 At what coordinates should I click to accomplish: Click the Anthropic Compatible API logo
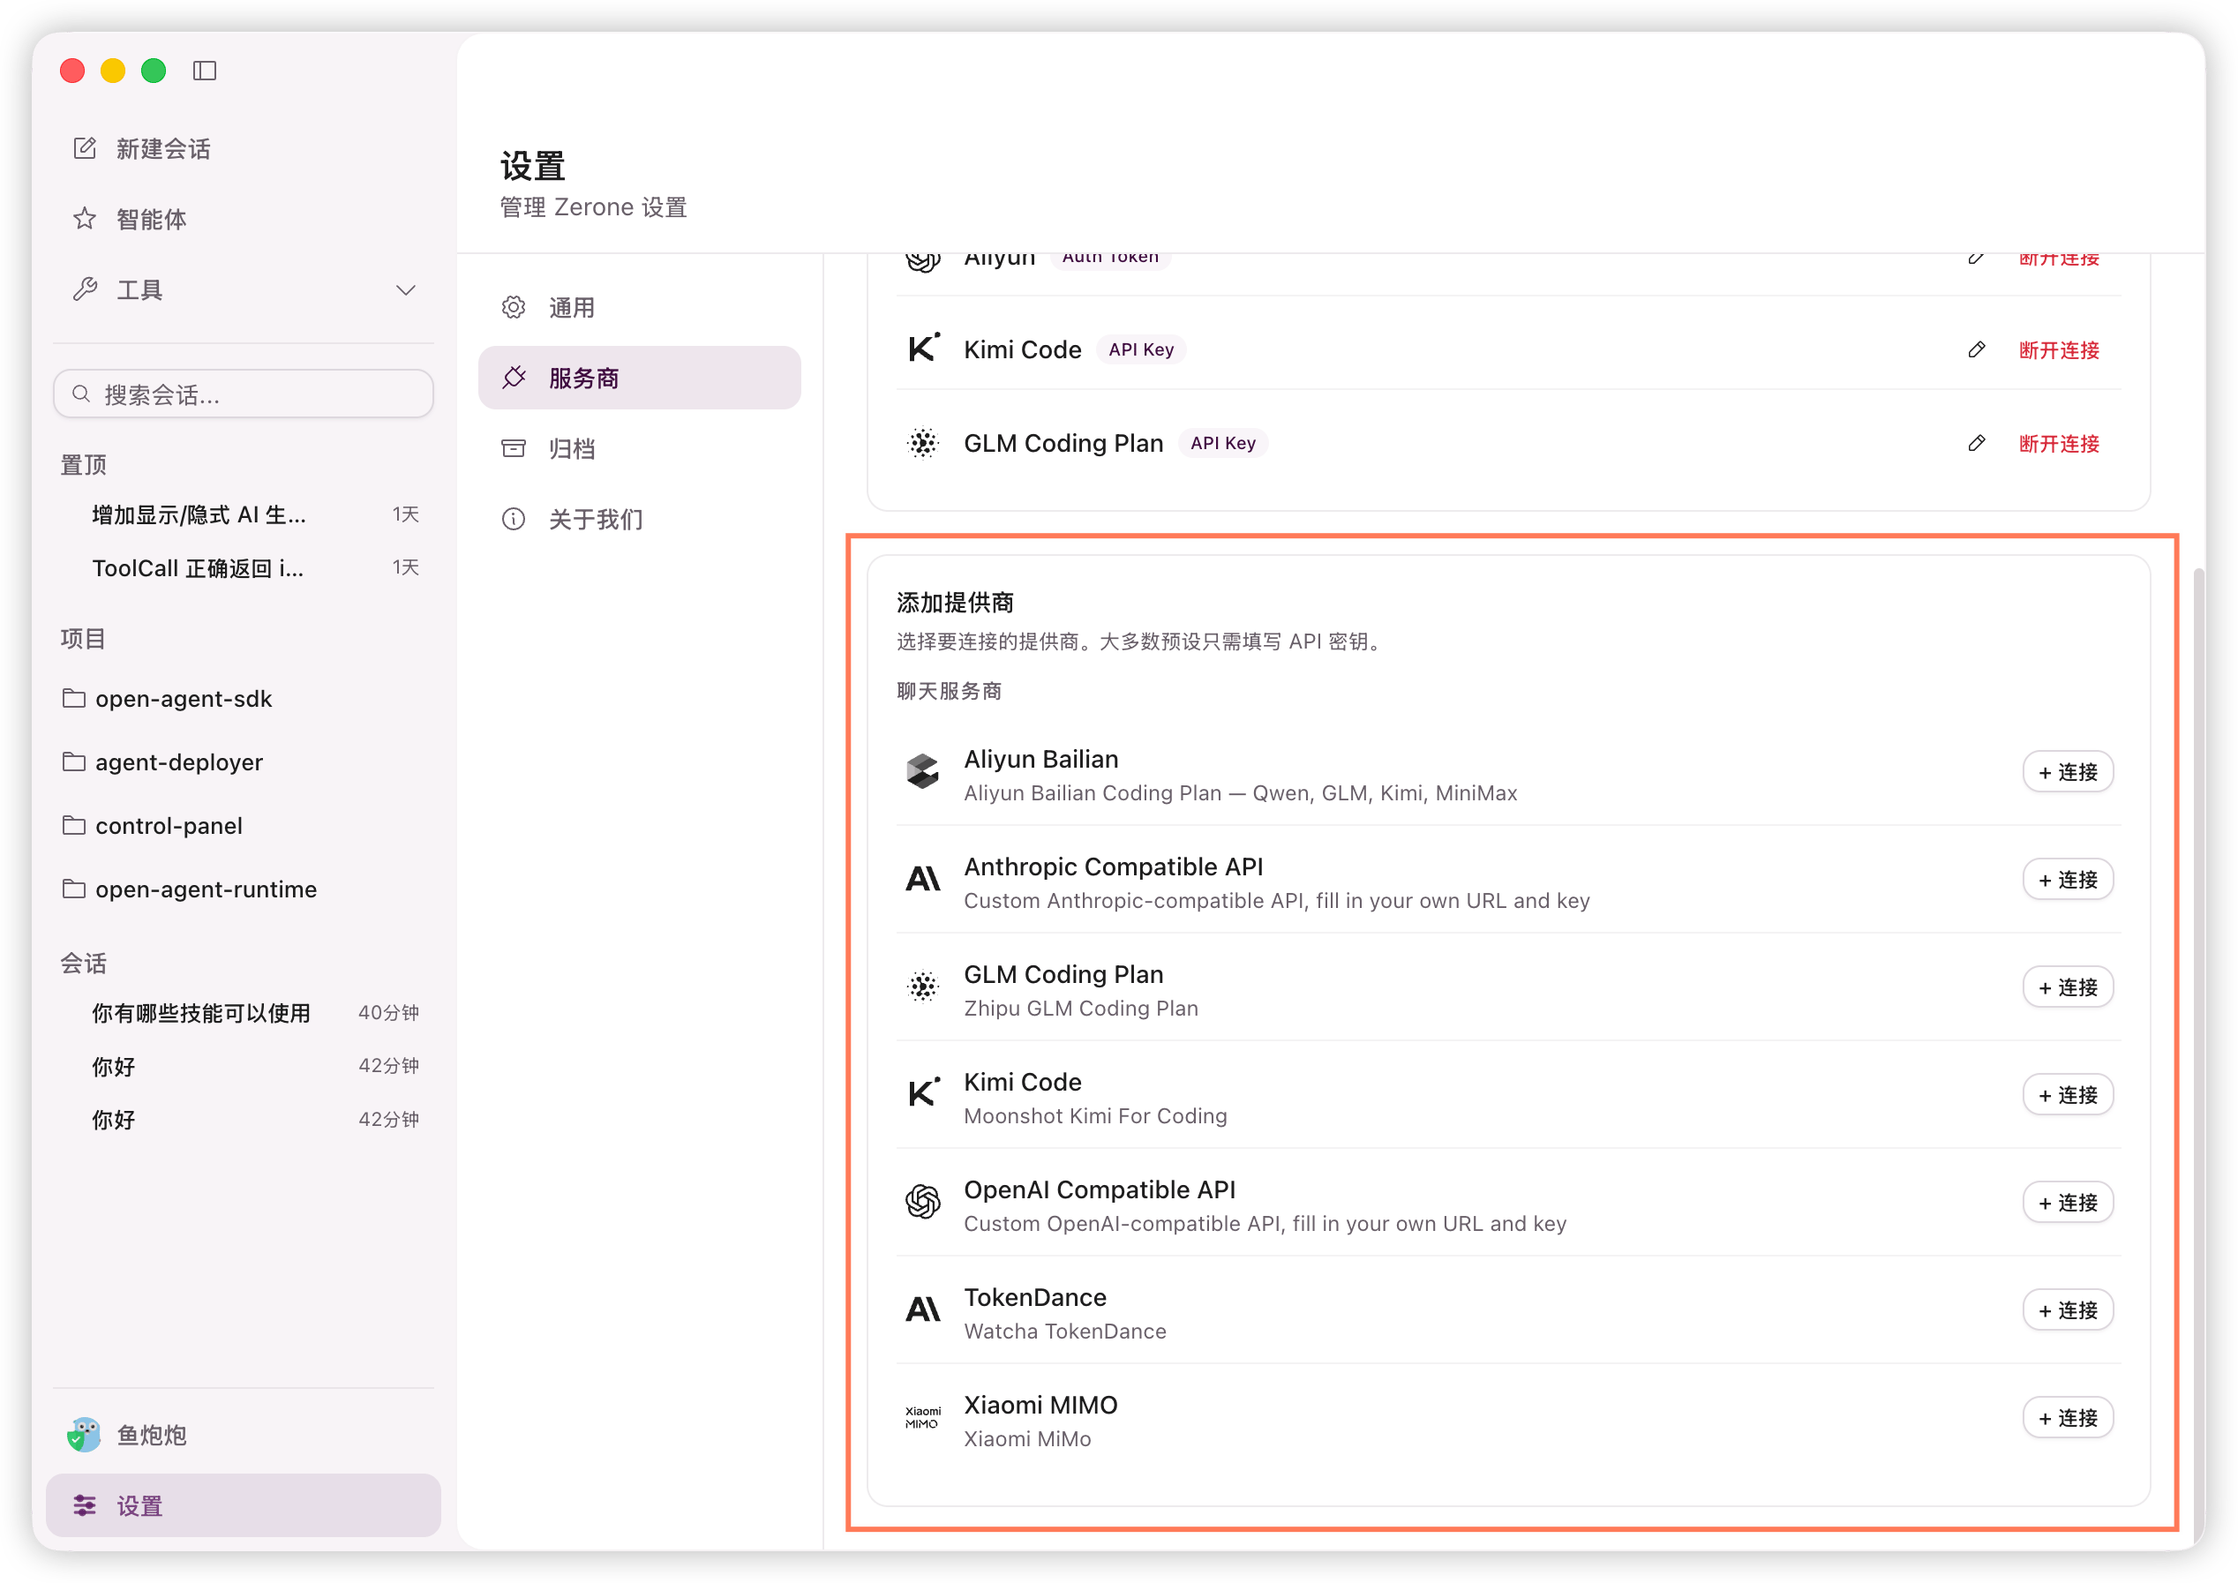(923, 879)
